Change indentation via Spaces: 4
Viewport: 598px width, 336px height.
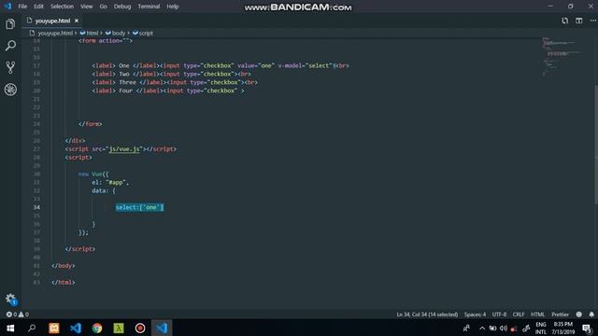point(475,315)
